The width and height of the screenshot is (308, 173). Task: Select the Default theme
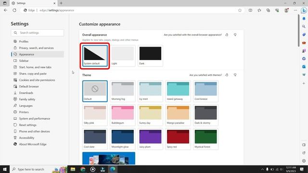[x=95, y=91]
